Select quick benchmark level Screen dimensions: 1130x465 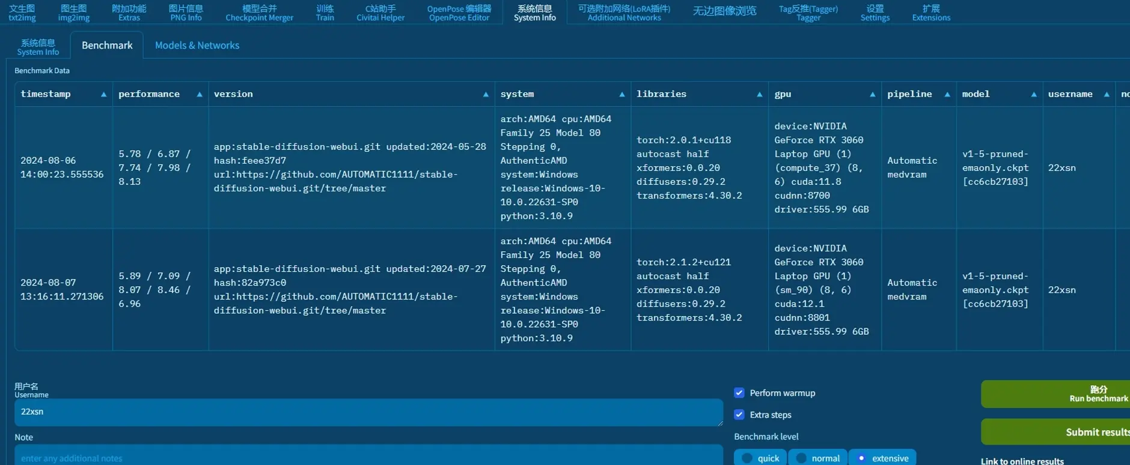click(760, 458)
